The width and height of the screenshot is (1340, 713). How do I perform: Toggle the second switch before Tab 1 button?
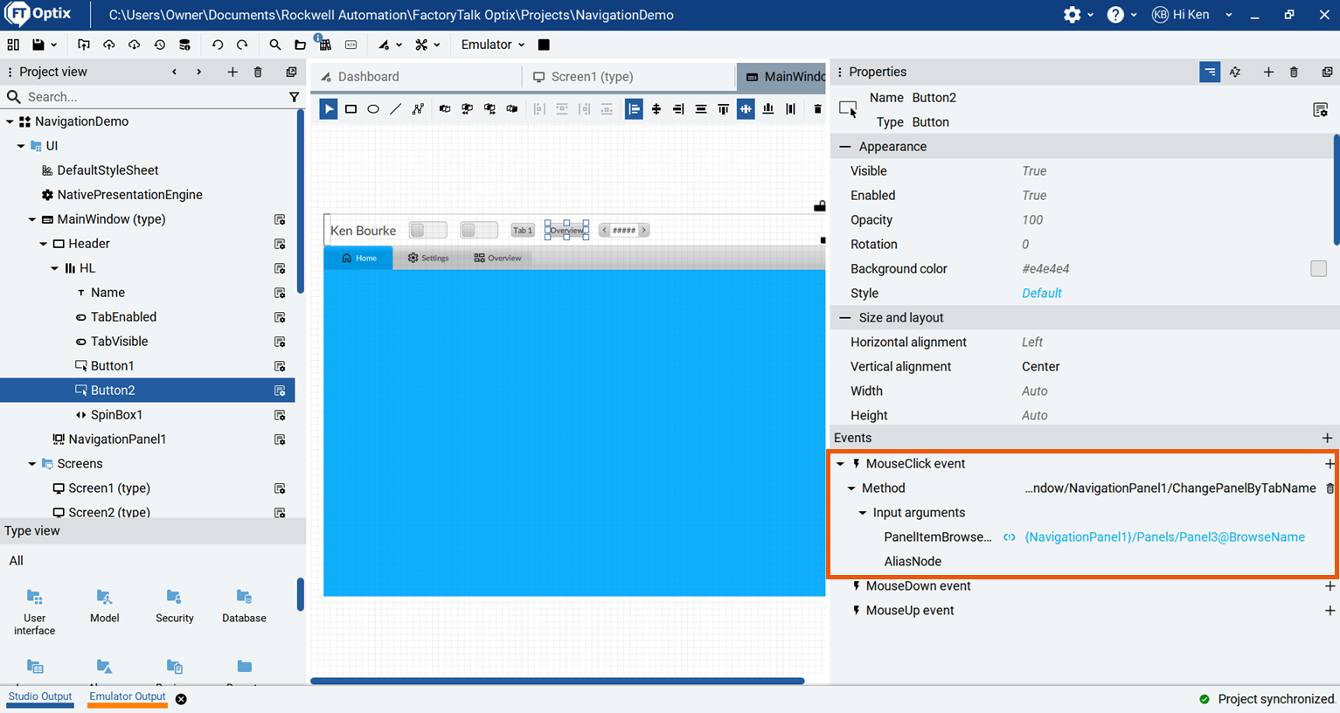479,230
